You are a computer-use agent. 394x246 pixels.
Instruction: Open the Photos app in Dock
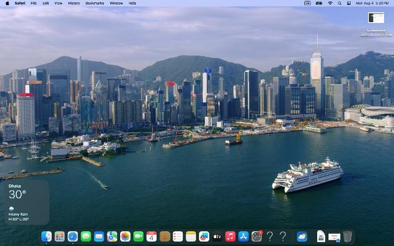(x=125, y=236)
